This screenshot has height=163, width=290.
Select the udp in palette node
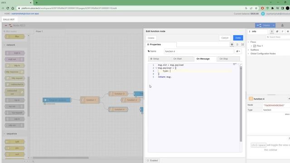click(15, 119)
